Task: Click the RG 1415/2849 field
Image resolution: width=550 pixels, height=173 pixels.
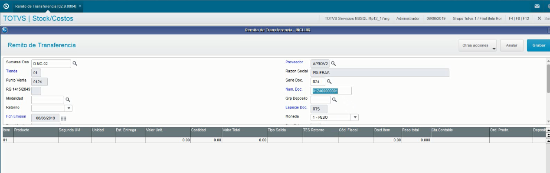Action: (36, 91)
